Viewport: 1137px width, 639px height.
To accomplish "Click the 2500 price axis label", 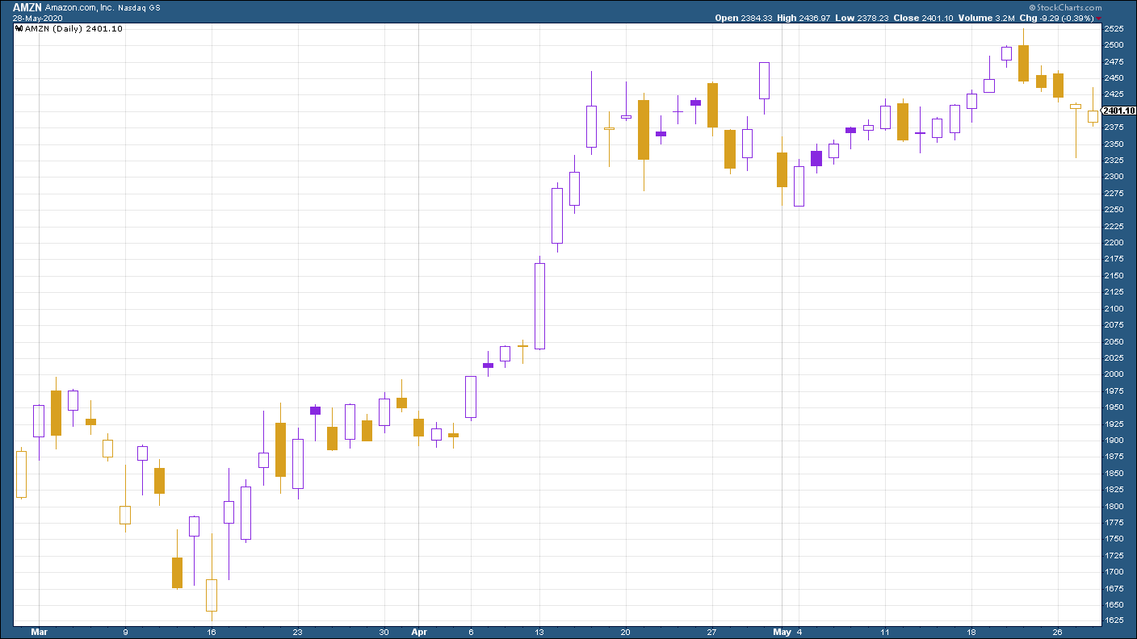I will (x=1113, y=45).
